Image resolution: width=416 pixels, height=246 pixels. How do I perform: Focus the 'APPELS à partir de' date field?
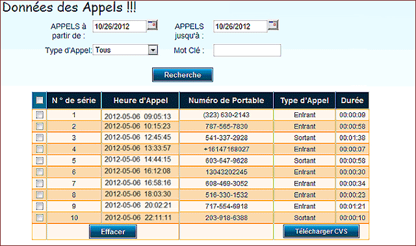coord(120,26)
